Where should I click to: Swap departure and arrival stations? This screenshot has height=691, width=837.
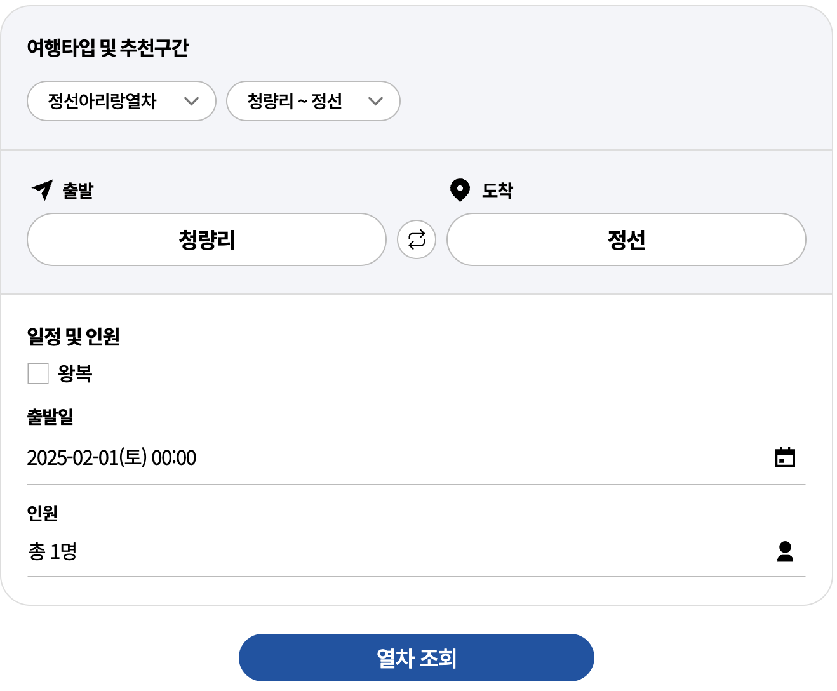point(417,239)
